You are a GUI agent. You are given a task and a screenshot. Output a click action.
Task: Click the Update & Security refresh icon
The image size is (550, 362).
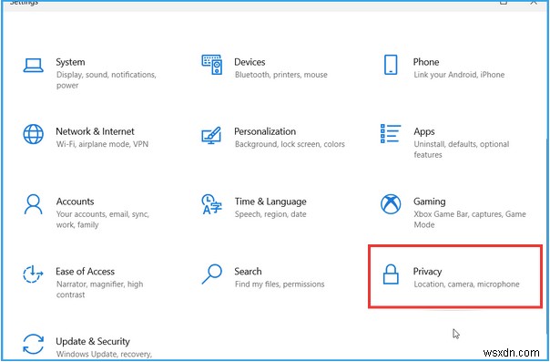pos(34,344)
